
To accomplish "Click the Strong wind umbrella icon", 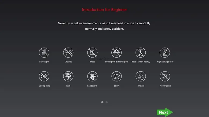I will [44, 76].
